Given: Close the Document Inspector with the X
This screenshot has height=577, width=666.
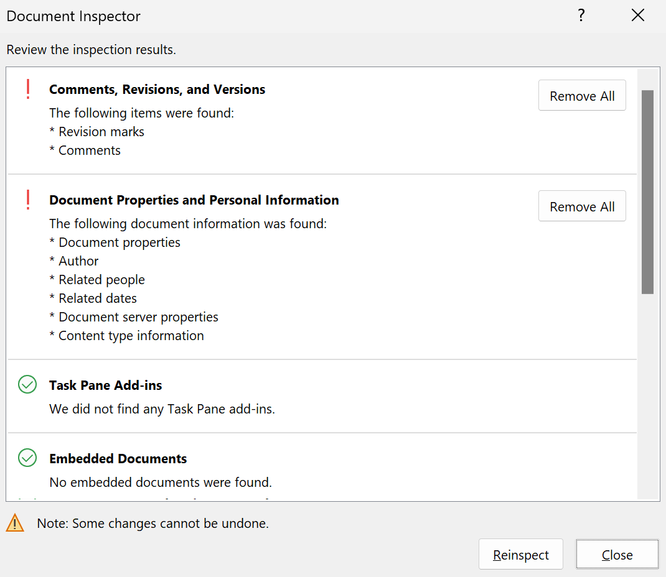Looking at the screenshot, I should [637, 16].
